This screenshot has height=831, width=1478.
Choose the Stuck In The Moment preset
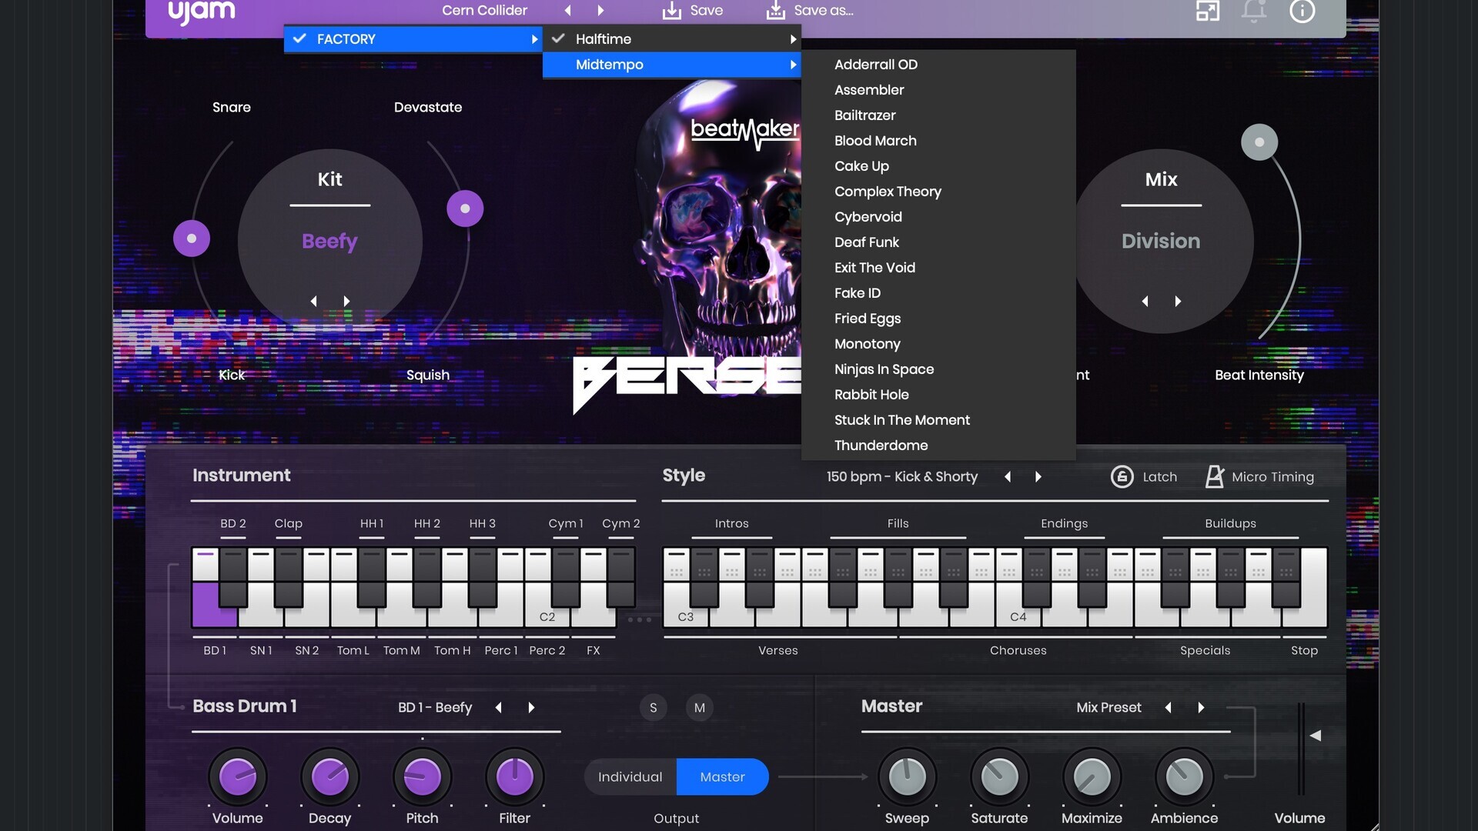[938, 420]
